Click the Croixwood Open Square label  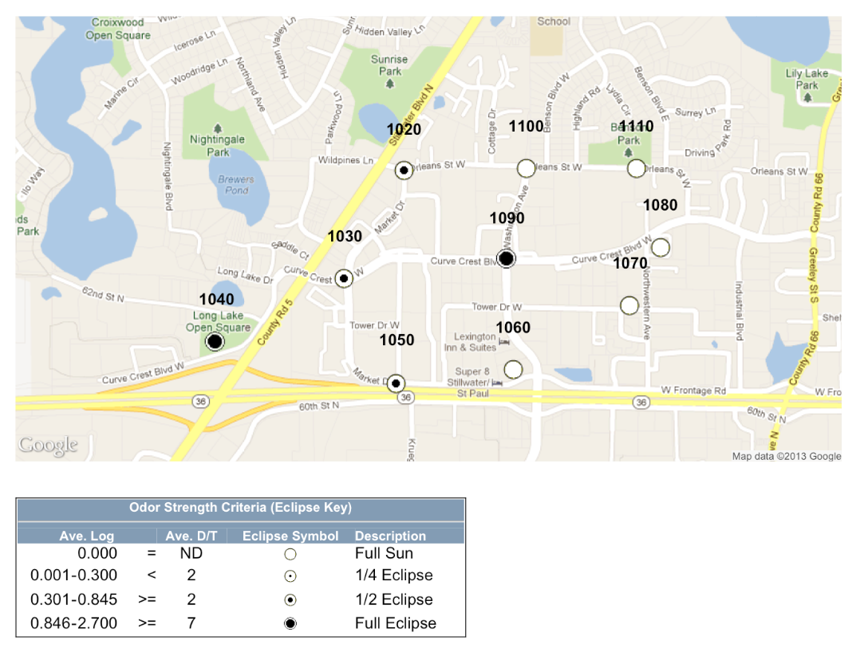click(118, 29)
